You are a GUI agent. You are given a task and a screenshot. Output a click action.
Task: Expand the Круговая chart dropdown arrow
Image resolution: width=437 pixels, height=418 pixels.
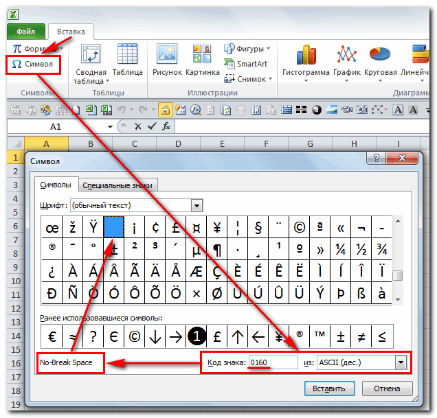click(380, 80)
